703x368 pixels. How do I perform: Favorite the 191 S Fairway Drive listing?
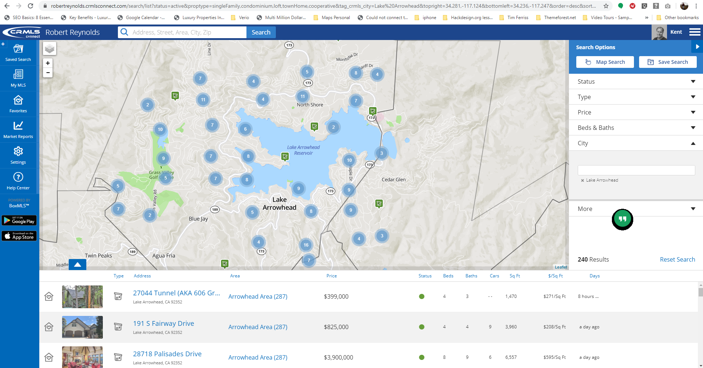click(x=49, y=327)
